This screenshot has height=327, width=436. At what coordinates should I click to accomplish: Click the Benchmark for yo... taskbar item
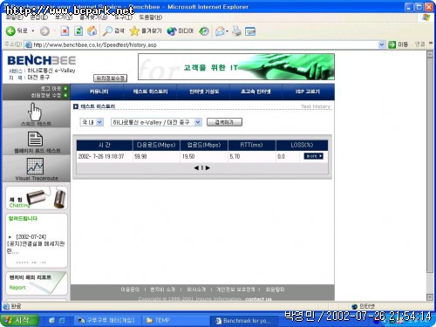(243, 321)
